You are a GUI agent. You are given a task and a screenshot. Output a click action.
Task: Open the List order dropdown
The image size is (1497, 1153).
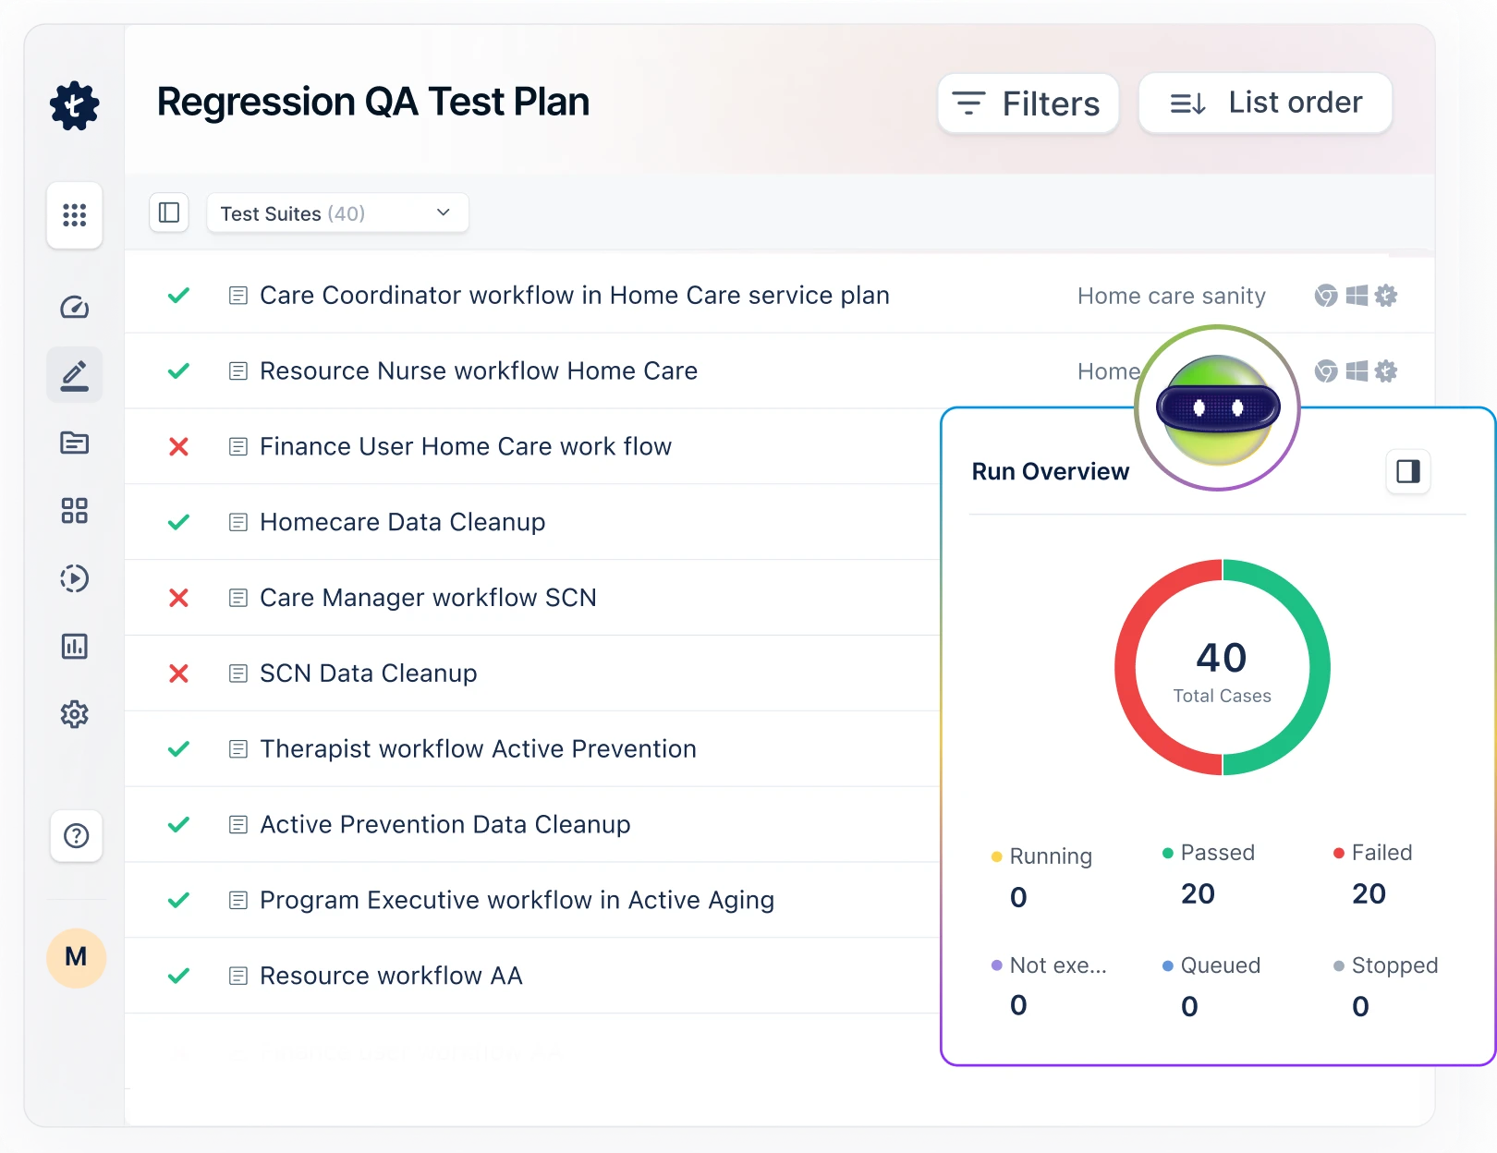tap(1264, 103)
